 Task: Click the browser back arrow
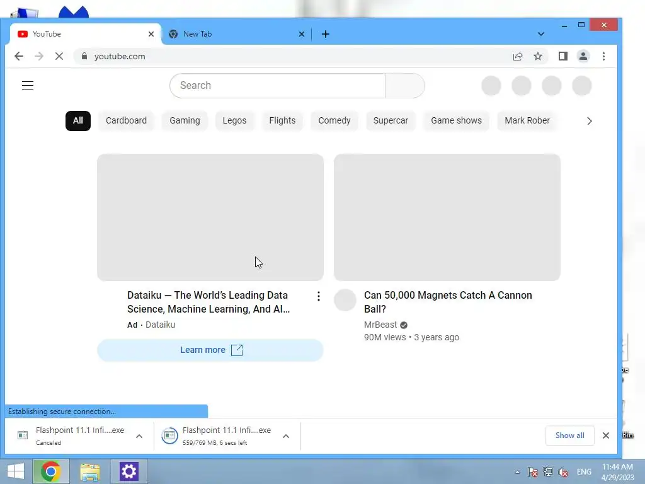click(19, 56)
